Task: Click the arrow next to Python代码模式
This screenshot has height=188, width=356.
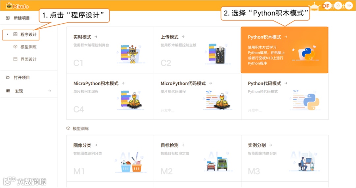Action: (285, 83)
